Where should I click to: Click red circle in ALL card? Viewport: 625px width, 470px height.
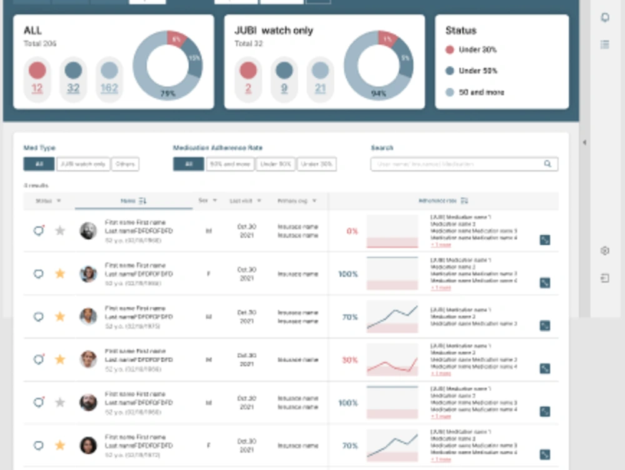click(x=37, y=70)
